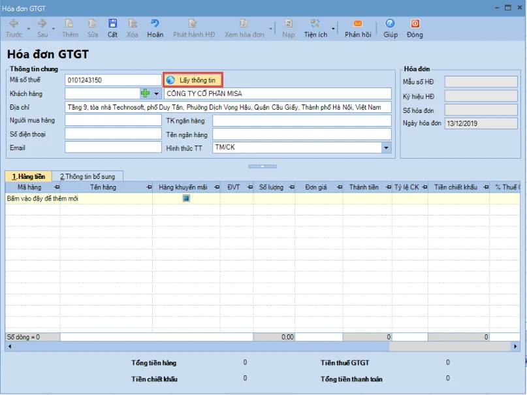Switch to 1. Hàng tiền tab
Screen dimensions: 527x395
(x=29, y=176)
